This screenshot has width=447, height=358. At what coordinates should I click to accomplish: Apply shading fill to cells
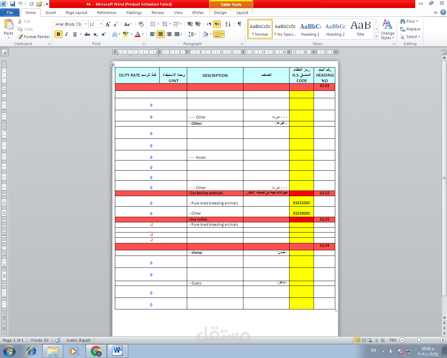point(205,34)
